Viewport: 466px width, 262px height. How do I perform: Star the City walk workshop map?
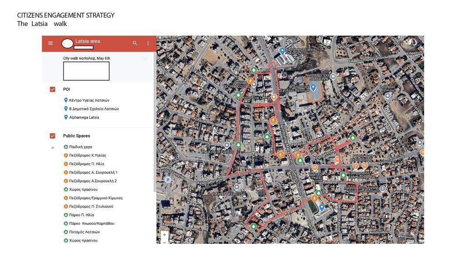(x=145, y=59)
